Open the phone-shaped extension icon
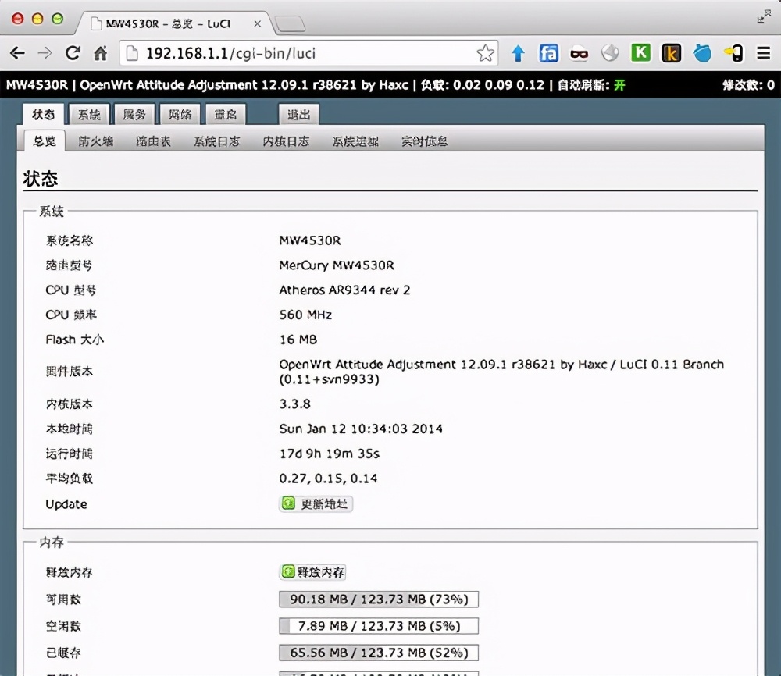This screenshot has width=781, height=676. [733, 53]
